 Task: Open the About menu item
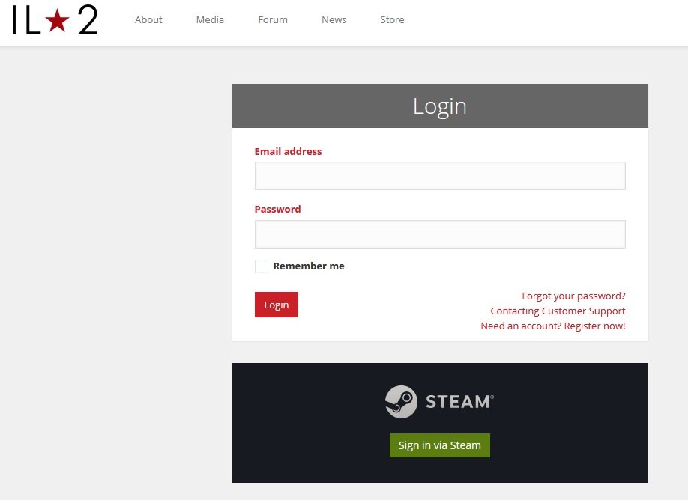(148, 19)
